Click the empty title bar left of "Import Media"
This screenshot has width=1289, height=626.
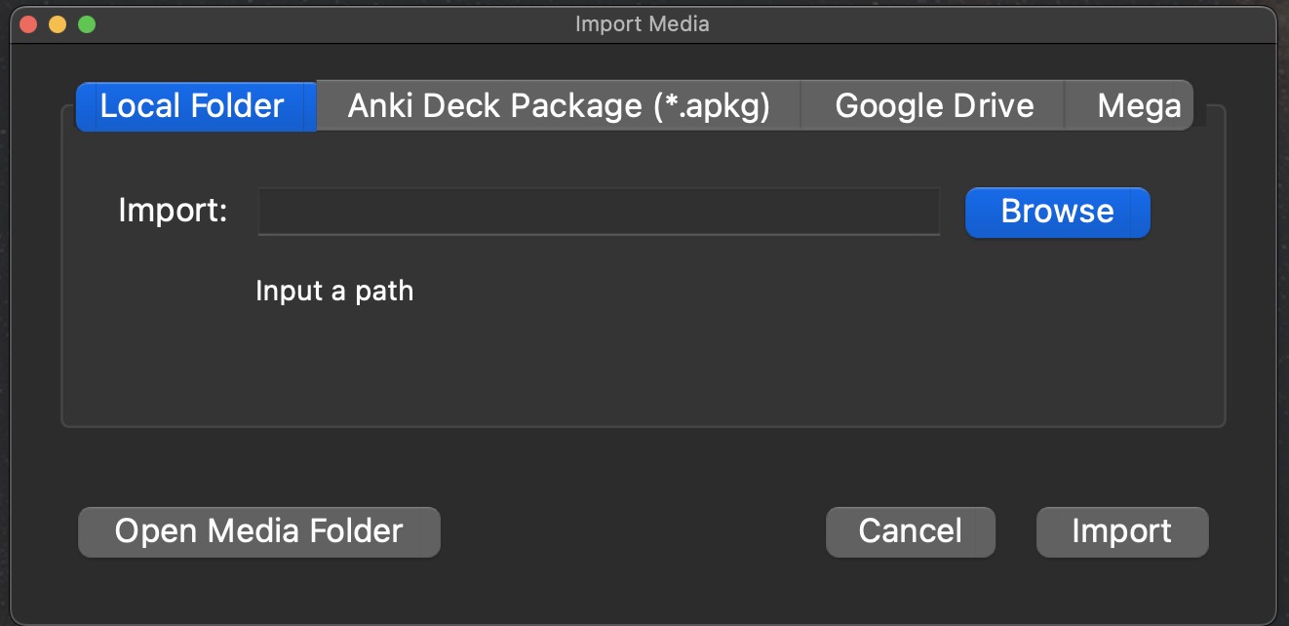332,23
